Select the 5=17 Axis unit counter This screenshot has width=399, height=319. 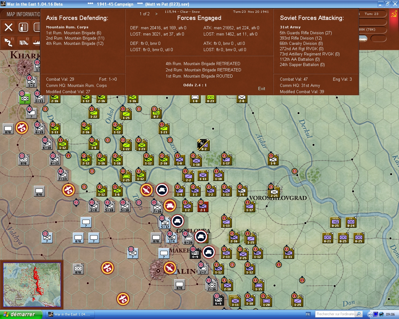click(165, 223)
